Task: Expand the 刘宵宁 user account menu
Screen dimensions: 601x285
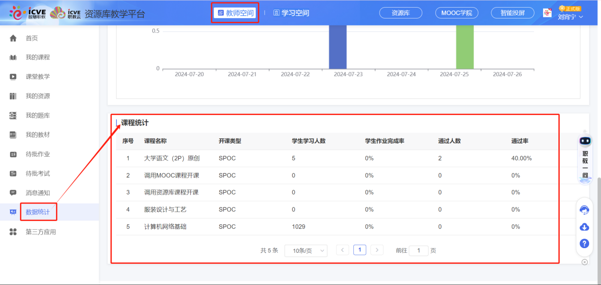Action: (570, 17)
